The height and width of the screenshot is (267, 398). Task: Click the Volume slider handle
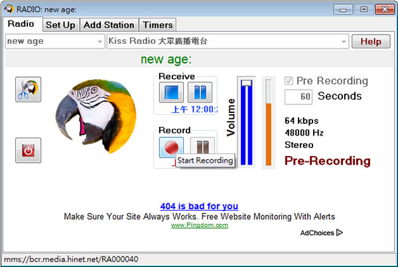coord(246,83)
